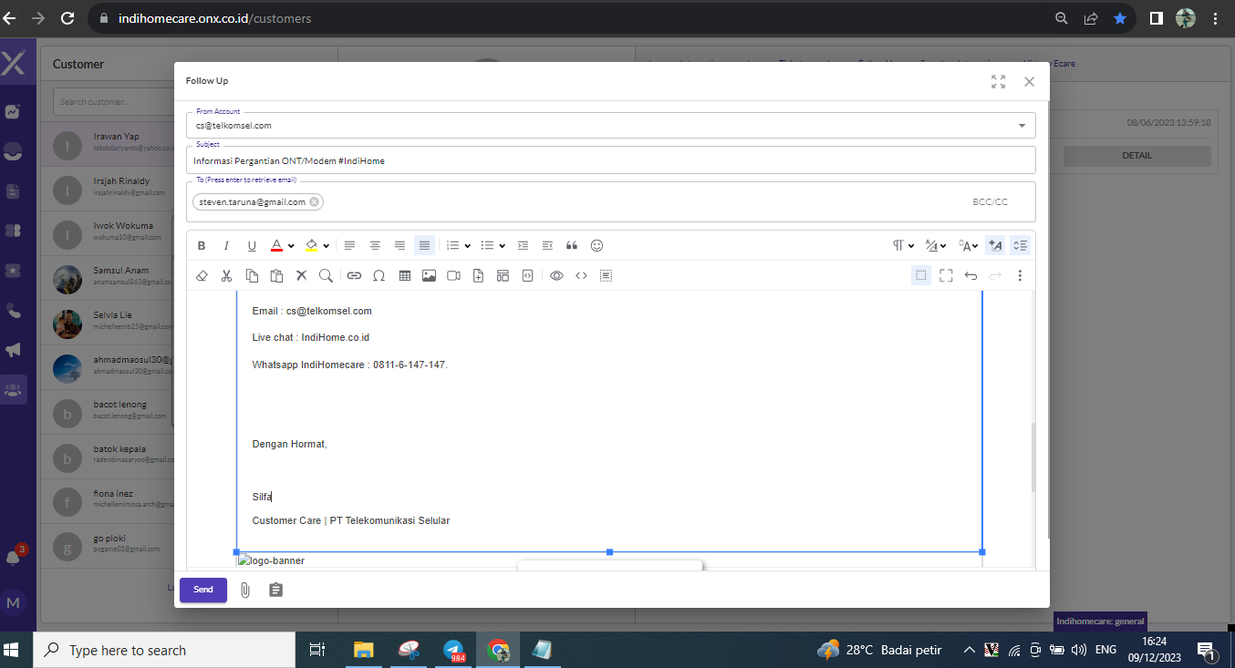Click the signature name Silfa in email body

pyautogui.click(x=262, y=497)
